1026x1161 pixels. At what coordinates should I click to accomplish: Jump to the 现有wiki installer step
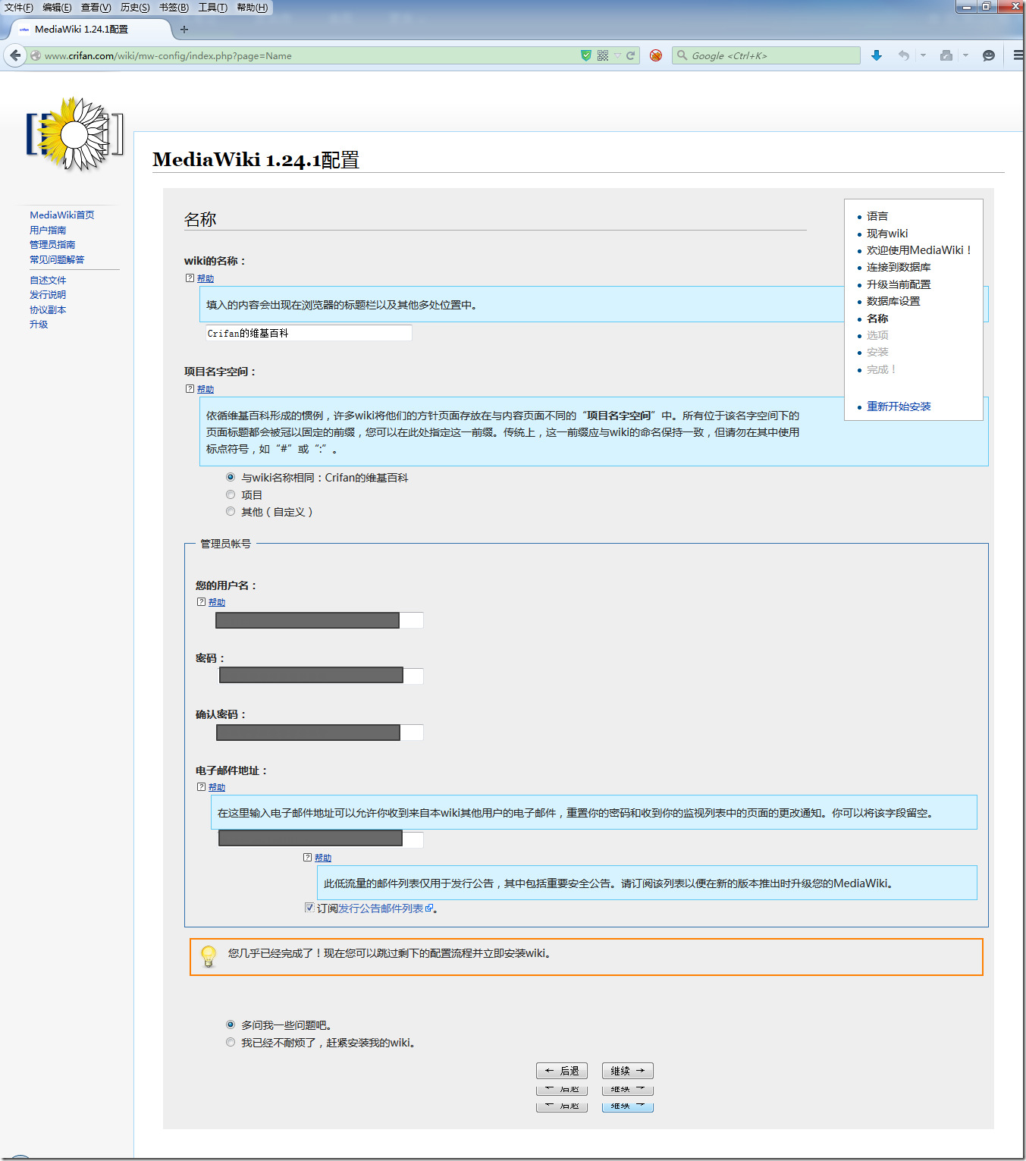[x=887, y=234]
